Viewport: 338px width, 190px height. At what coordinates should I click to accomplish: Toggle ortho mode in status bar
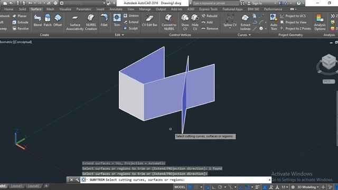(x=213, y=187)
